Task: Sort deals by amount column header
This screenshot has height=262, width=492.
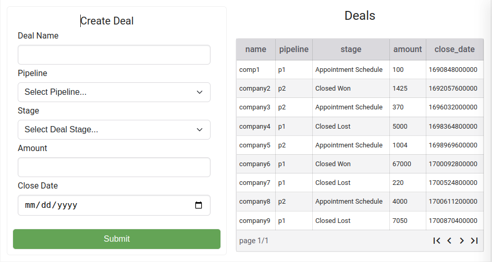Action: click(x=408, y=49)
